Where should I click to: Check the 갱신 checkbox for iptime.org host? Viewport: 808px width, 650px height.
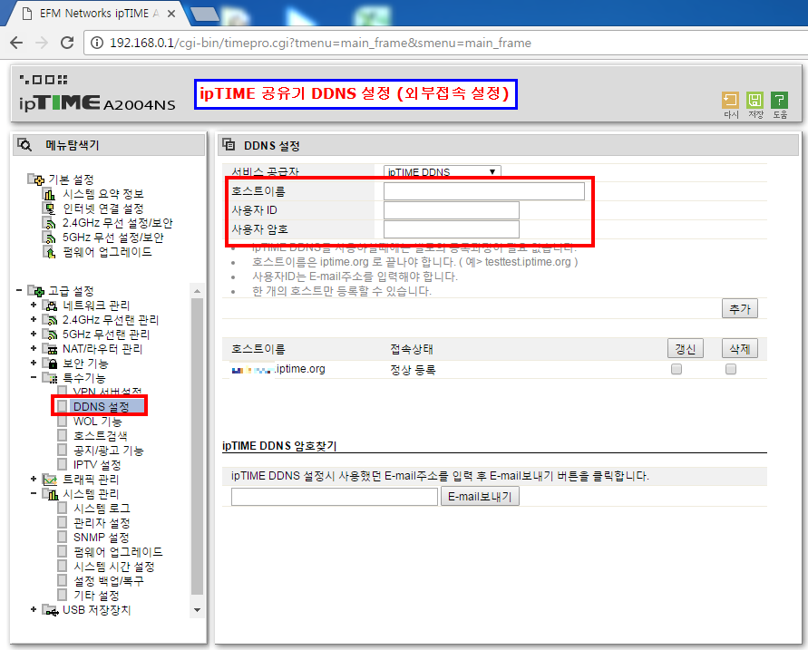coord(676,369)
